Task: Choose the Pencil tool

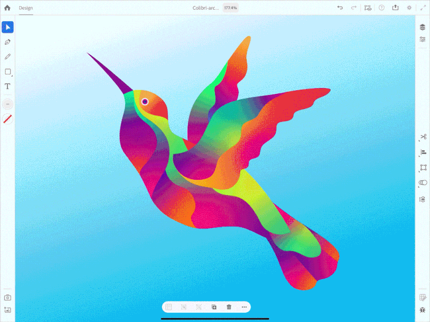Action: tap(8, 56)
